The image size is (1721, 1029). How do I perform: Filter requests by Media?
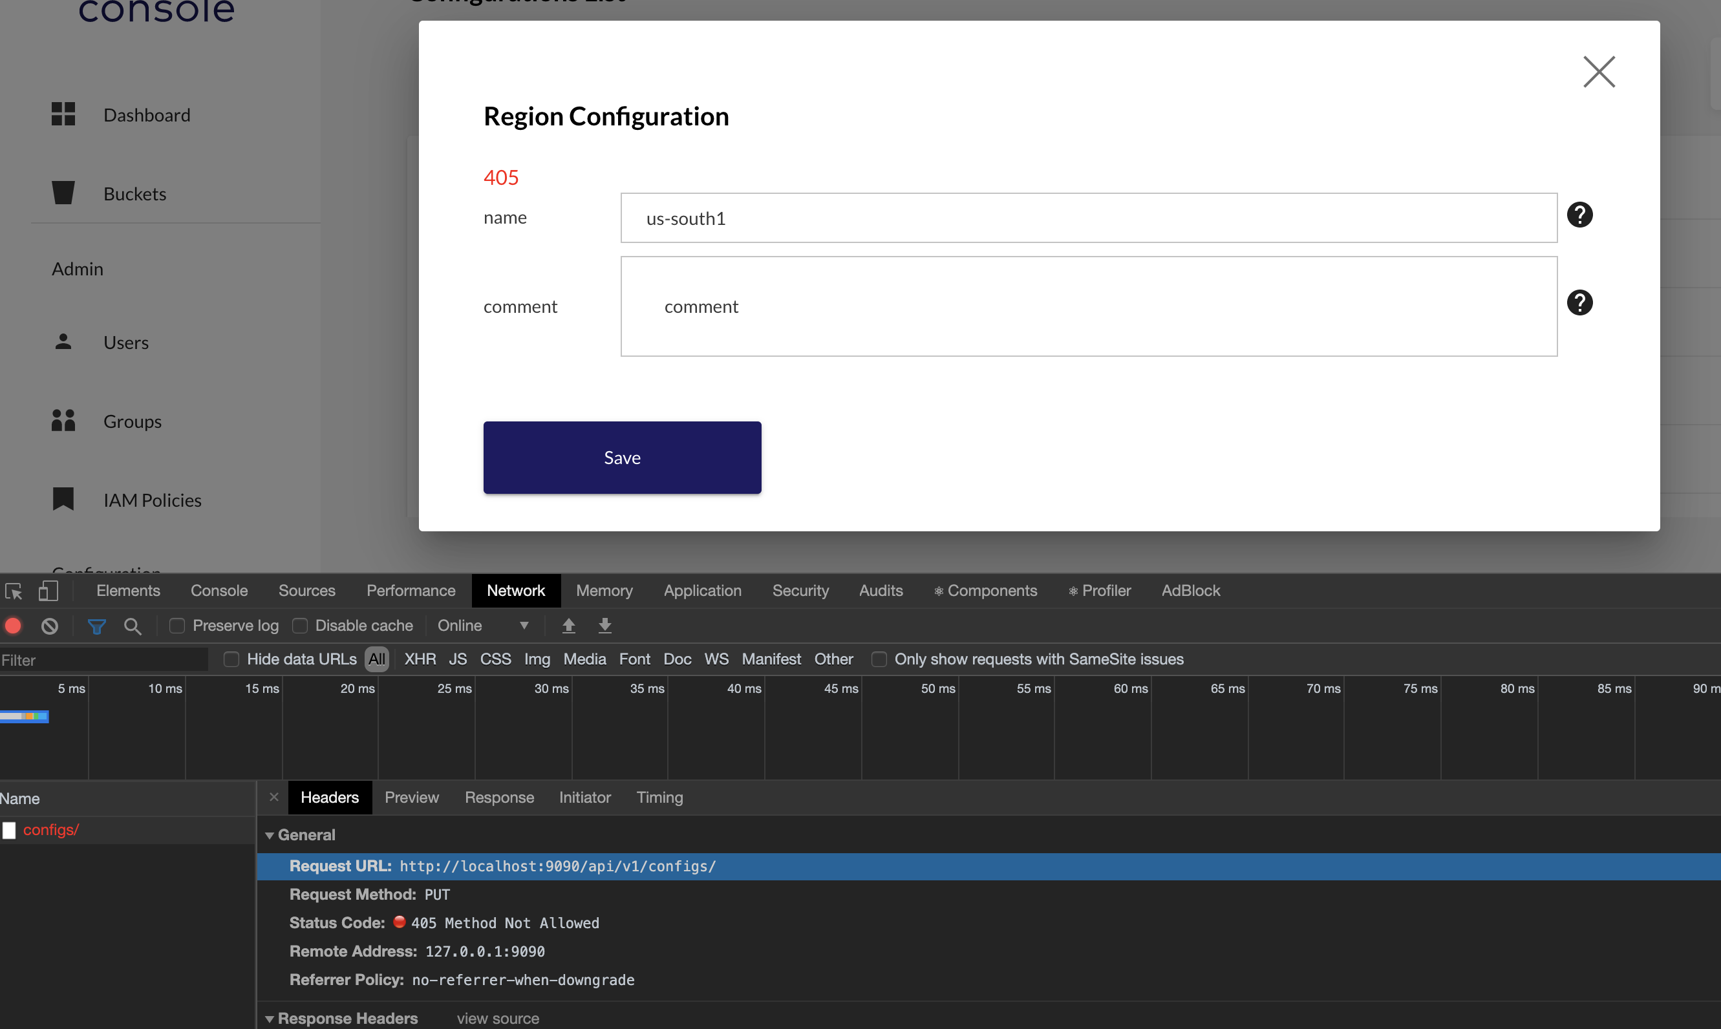pos(584,659)
